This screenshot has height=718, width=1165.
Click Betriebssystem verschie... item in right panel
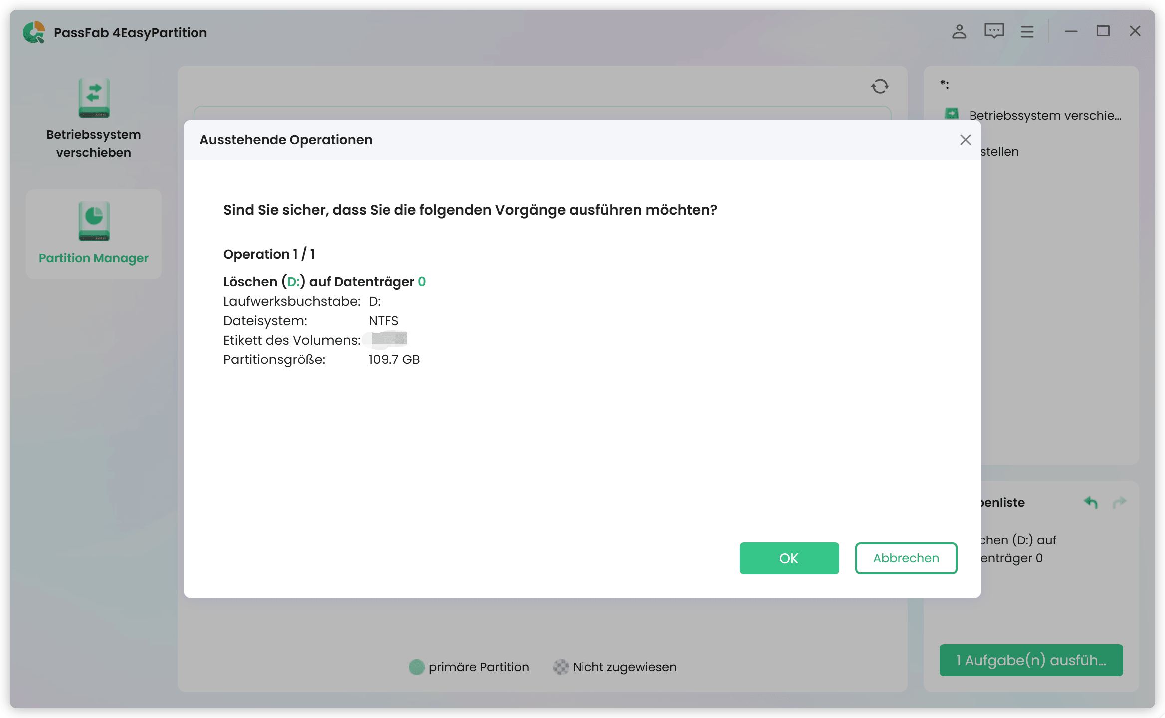[1045, 116]
